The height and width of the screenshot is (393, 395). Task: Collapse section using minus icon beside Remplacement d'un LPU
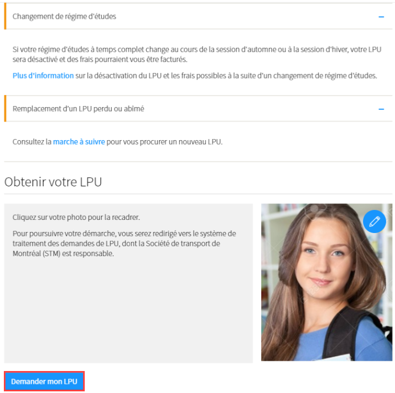(381, 109)
